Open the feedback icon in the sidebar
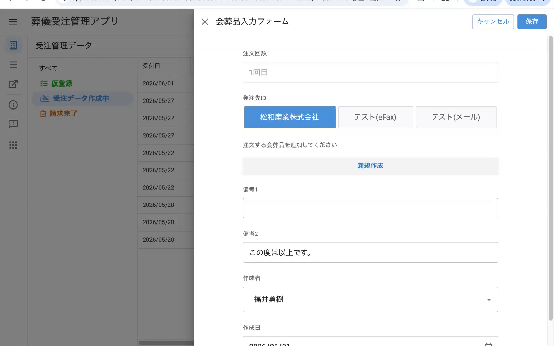554x346 pixels. pos(13,124)
